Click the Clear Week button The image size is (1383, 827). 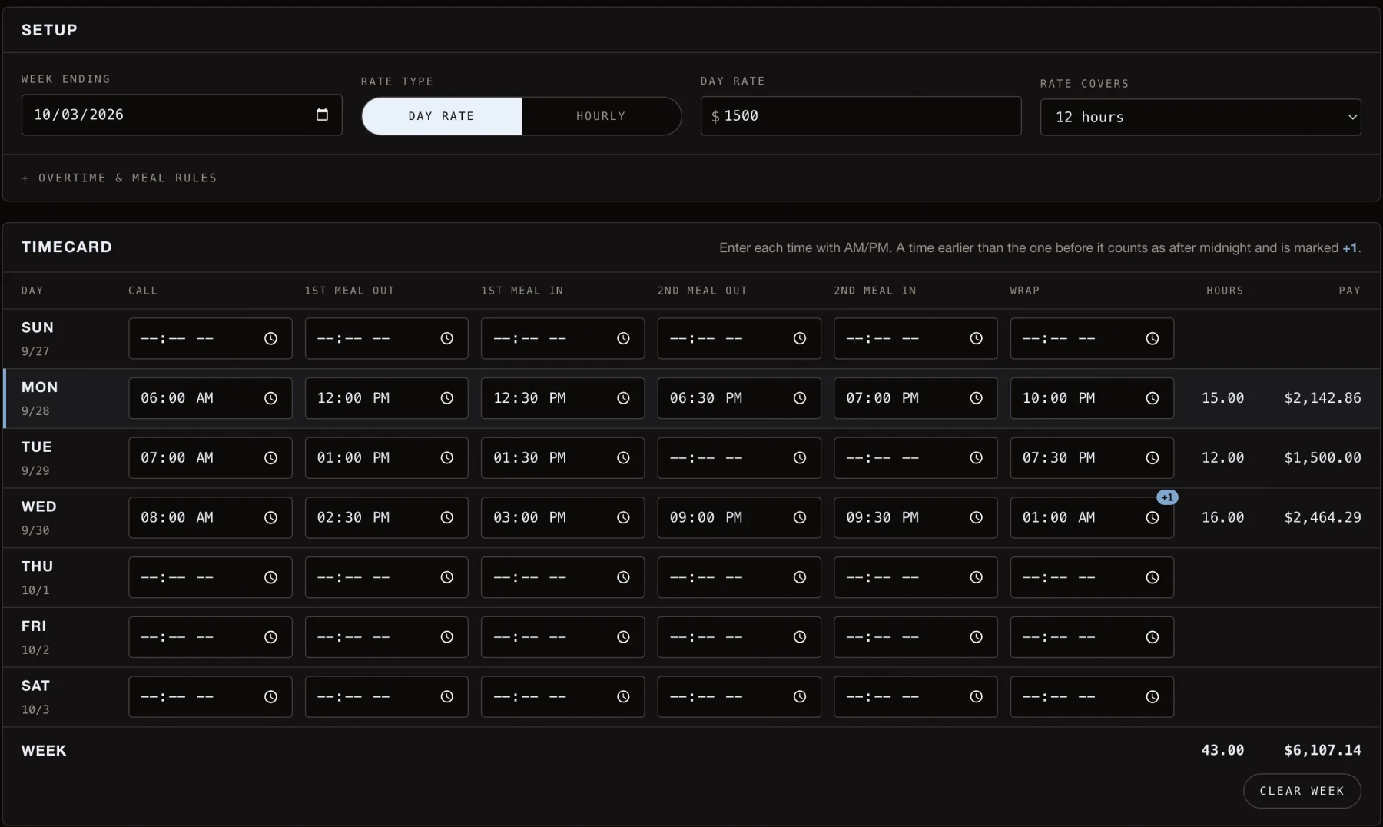pyautogui.click(x=1302, y=791)
